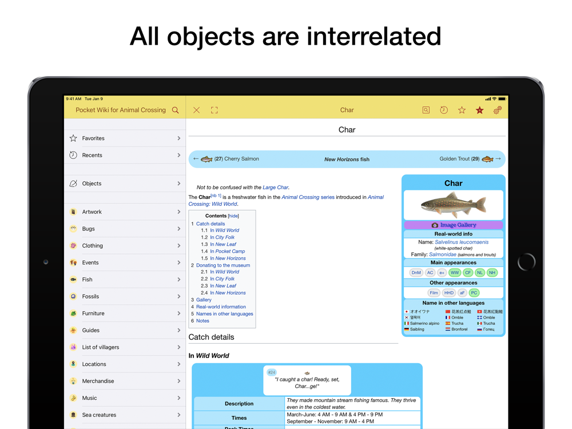Tap the Events category icon
This screenshot has height=429, width=572.
(x=73, y=263)
